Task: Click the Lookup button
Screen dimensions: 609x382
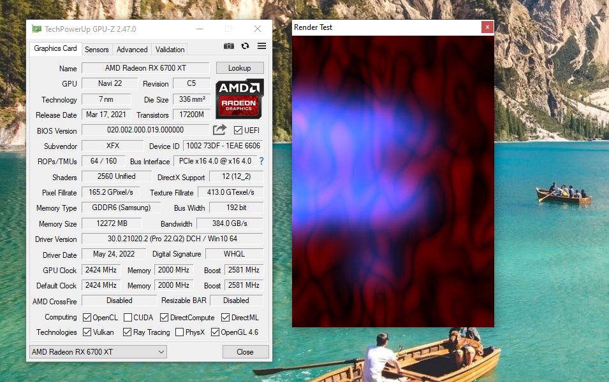Action: (240, 68)
